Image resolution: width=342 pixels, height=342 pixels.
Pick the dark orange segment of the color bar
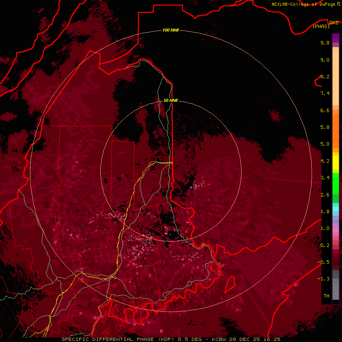[336, 131]
